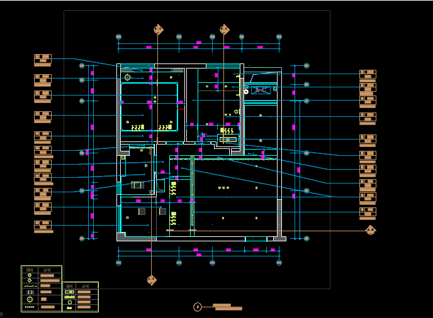
Task: Click the top-left orange section marker
Action: click(x=159, y=30)
